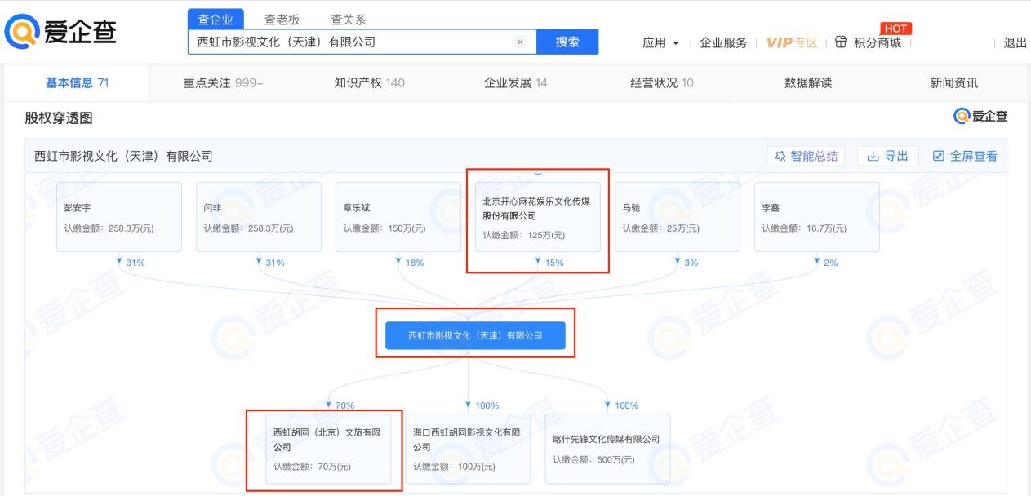1031x496 pixels.
Task: Open the 应用 dropdown menu
Action: (x=661, y=43)
